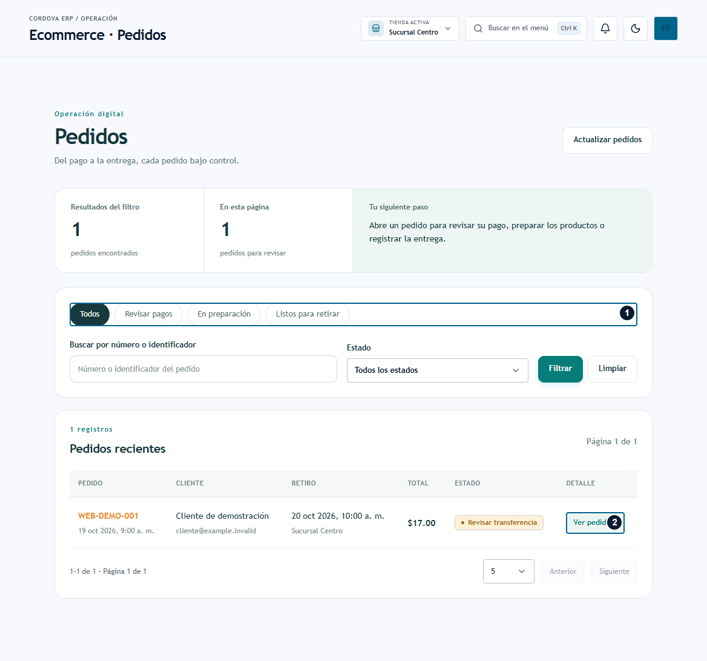
Task: Click the Siguiente pagination button
Action: tap(614, 571)
